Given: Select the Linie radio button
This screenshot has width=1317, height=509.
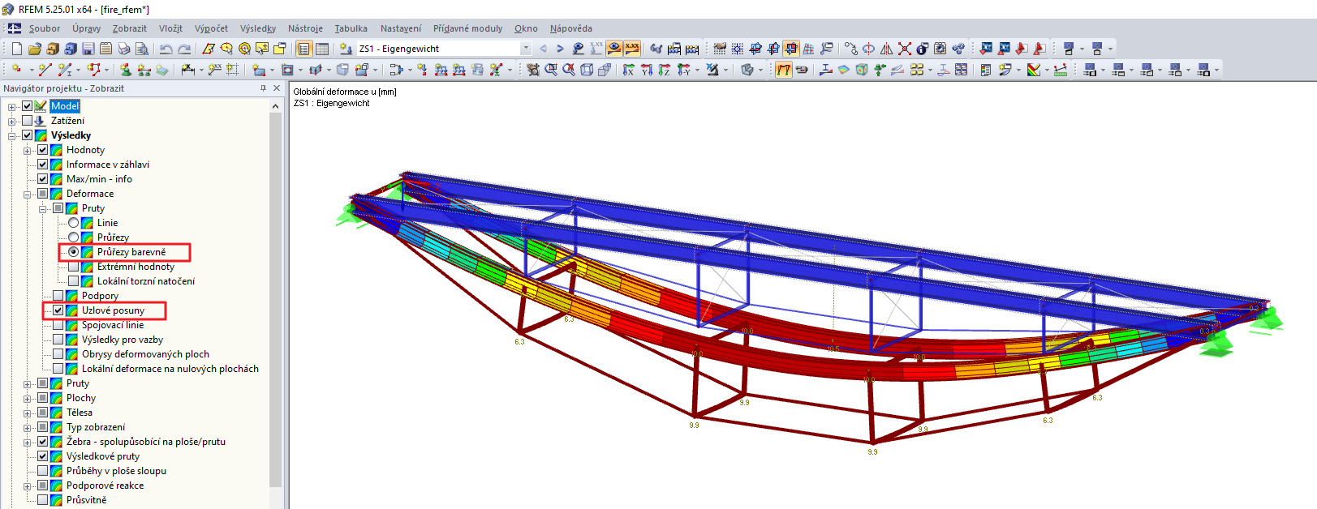Looking at the screenshot, I should click(x=74, y=223).
